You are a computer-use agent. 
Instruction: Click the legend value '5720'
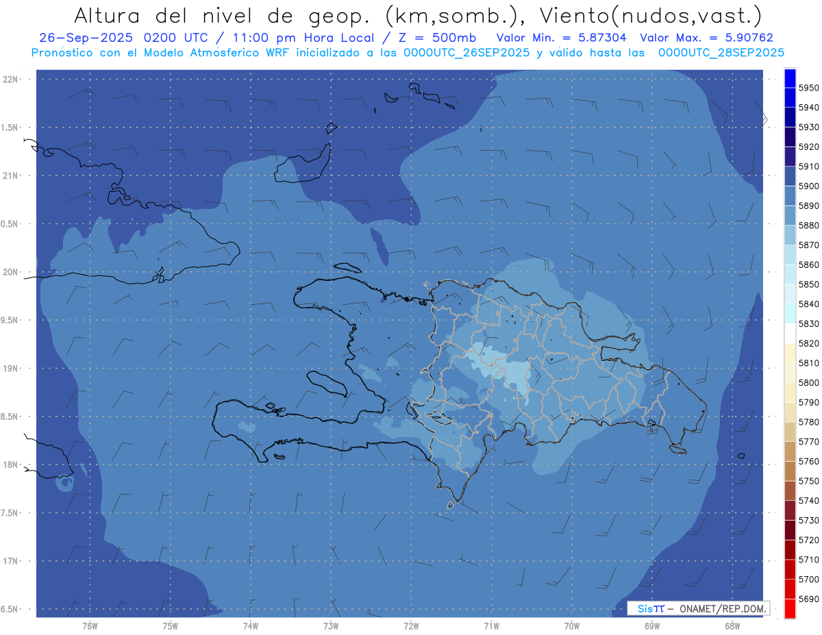pos(808,540)
